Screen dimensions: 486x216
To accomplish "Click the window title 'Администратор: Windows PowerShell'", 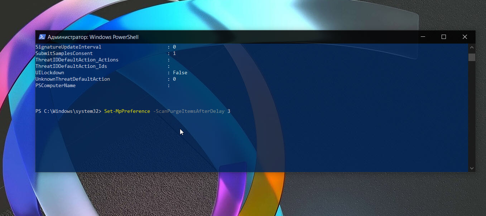I will tap(93, 37).
